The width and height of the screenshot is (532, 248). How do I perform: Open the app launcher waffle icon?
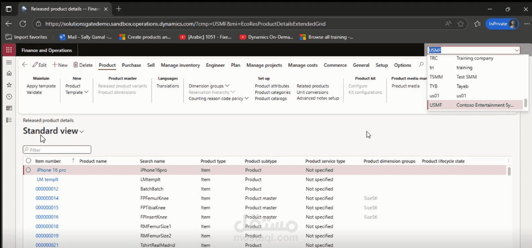tap(9, 50)
